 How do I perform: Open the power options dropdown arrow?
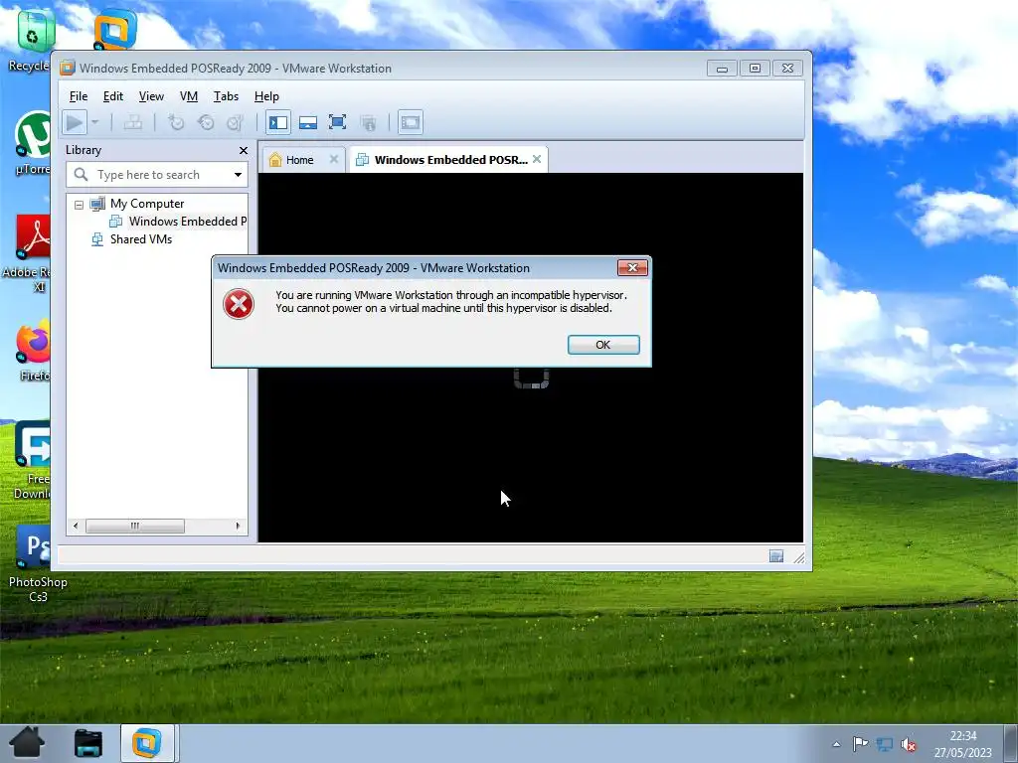pyautogui.click(x=94, y=122)
